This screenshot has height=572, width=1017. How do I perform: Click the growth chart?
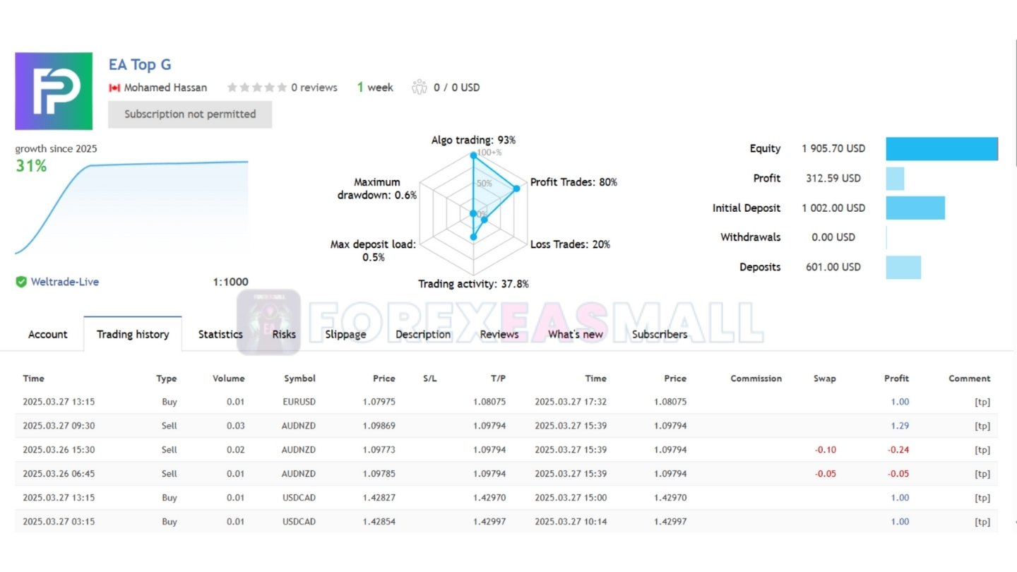point(131,207)
